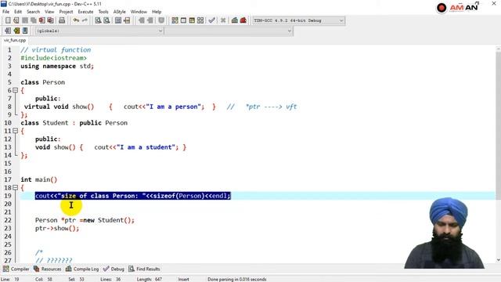This screenshot has width=501, height=282.
Task: Open the (globals) scope dropdown
Action: 160,31
